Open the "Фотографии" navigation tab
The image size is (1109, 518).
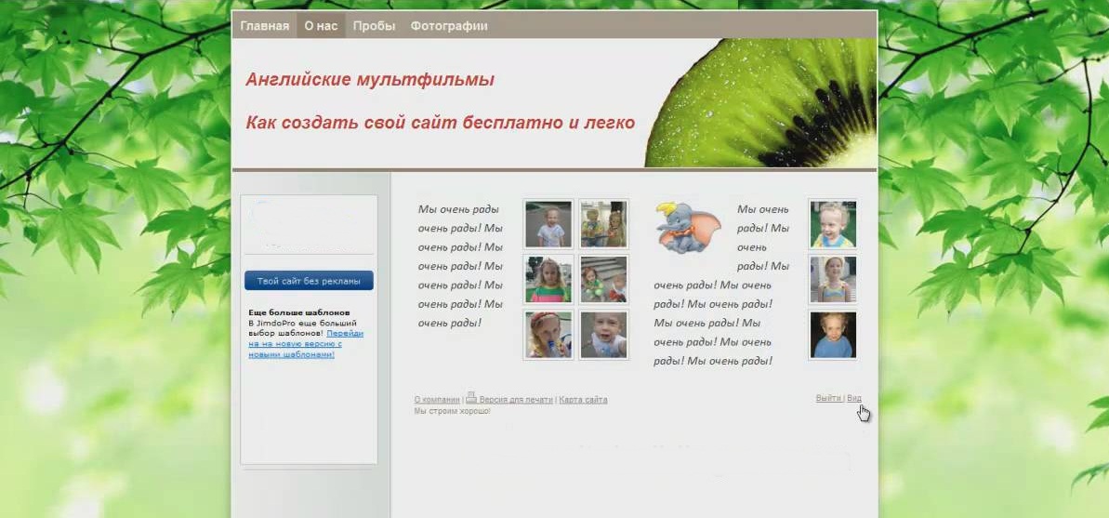449,26
